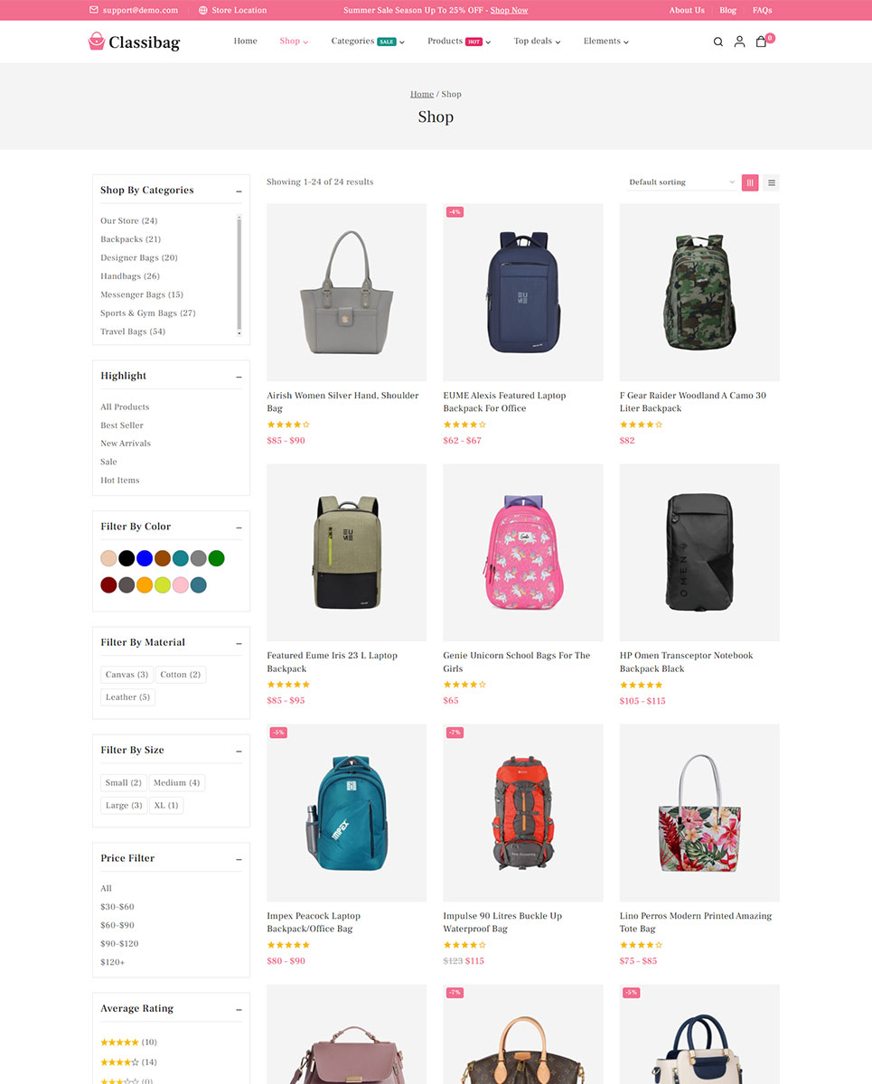Switch to grid view layout icon
Image resolution: width=872 pixels, height=1084 pixels.
coord(750,182)
